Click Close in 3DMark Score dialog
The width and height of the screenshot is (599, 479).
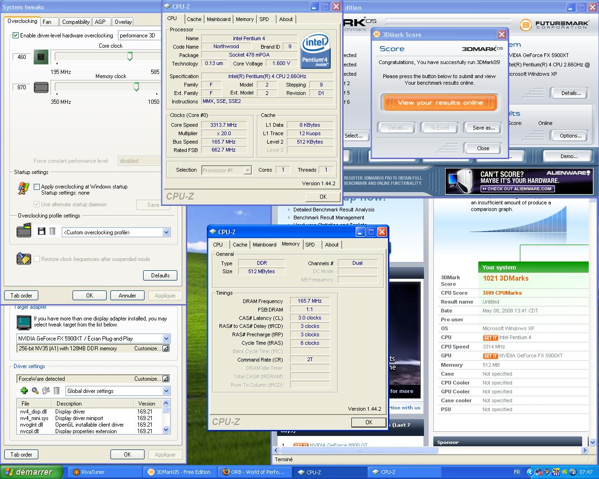pos(483,148)
